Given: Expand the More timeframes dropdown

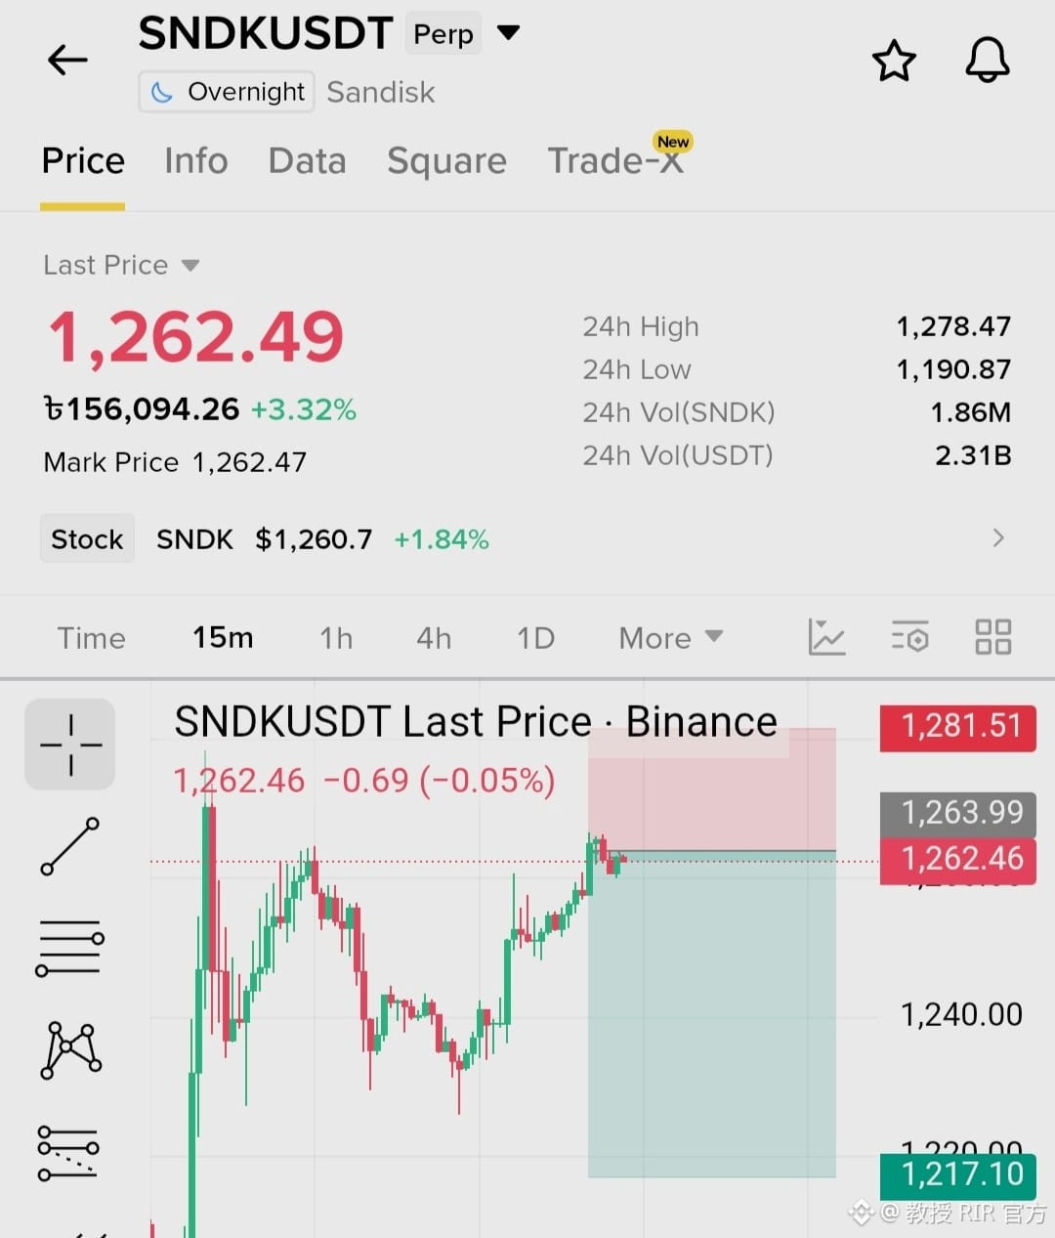Looking at the screenshot, I should pos(671,638).
